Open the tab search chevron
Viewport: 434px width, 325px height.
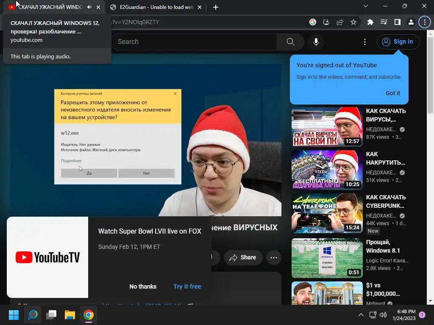pos(366,6)
